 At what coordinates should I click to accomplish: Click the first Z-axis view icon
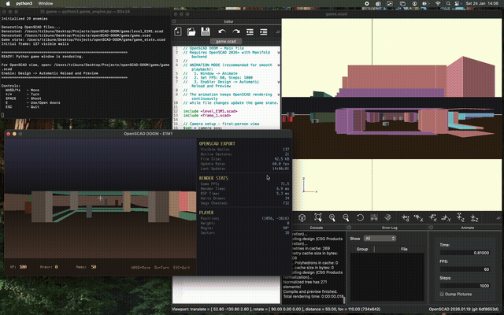coord(460,218)
